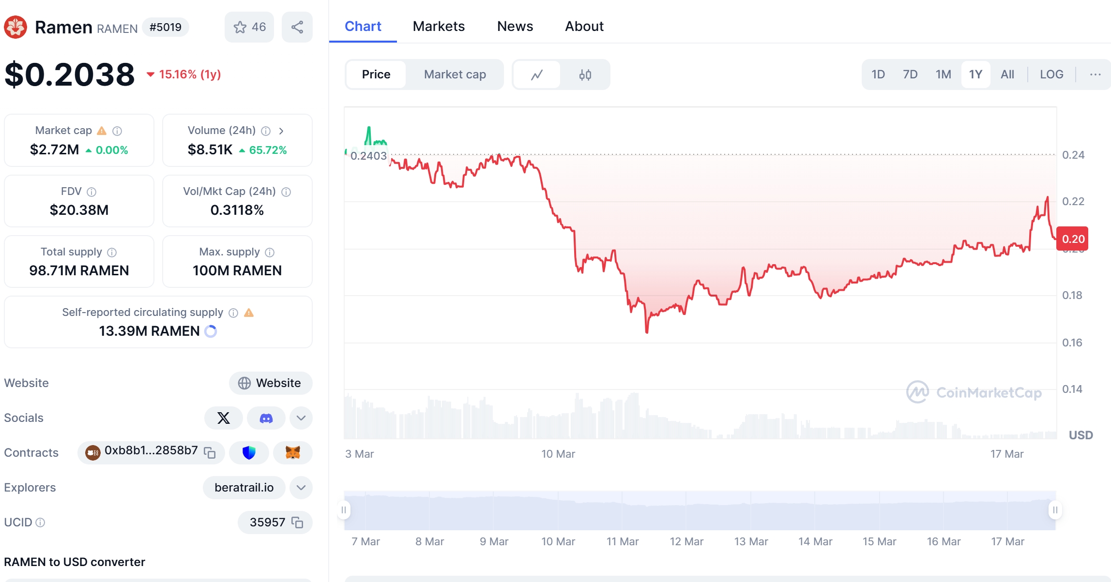Open the UCID info icon
The height and width of the screenshot is (582, 1111).
tap(41, 522)
